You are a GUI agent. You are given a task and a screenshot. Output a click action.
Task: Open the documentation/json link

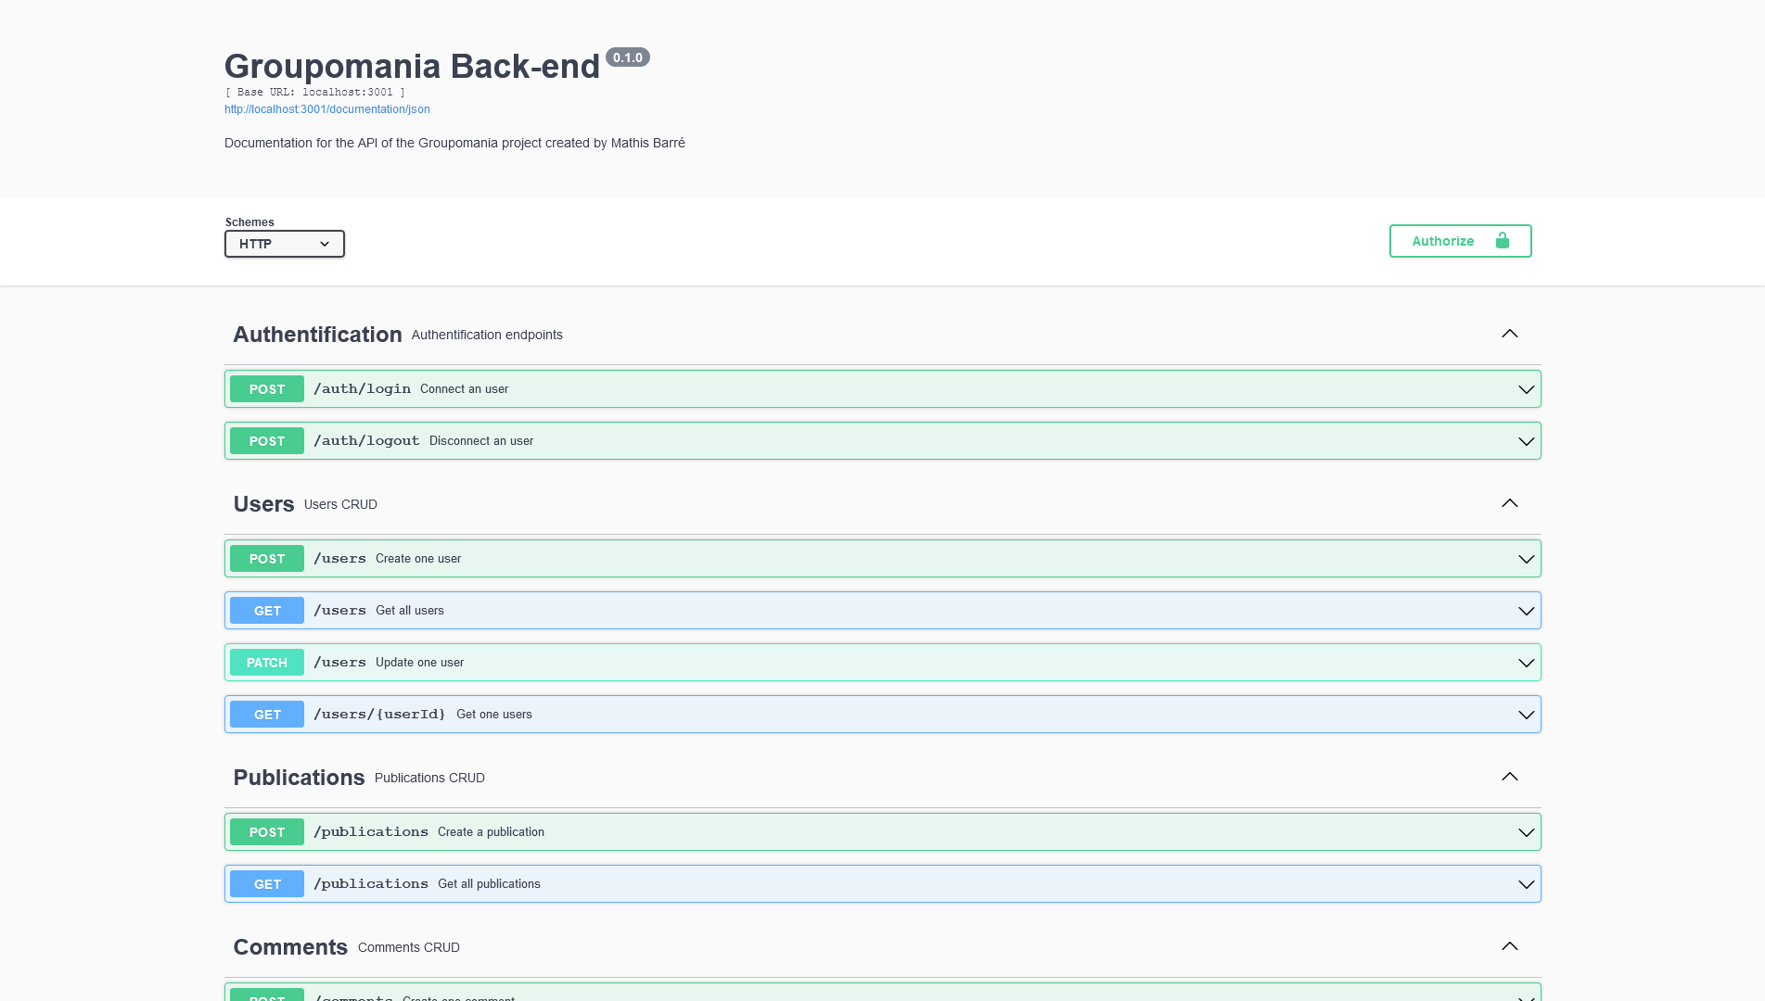click(x=326, y=108)
